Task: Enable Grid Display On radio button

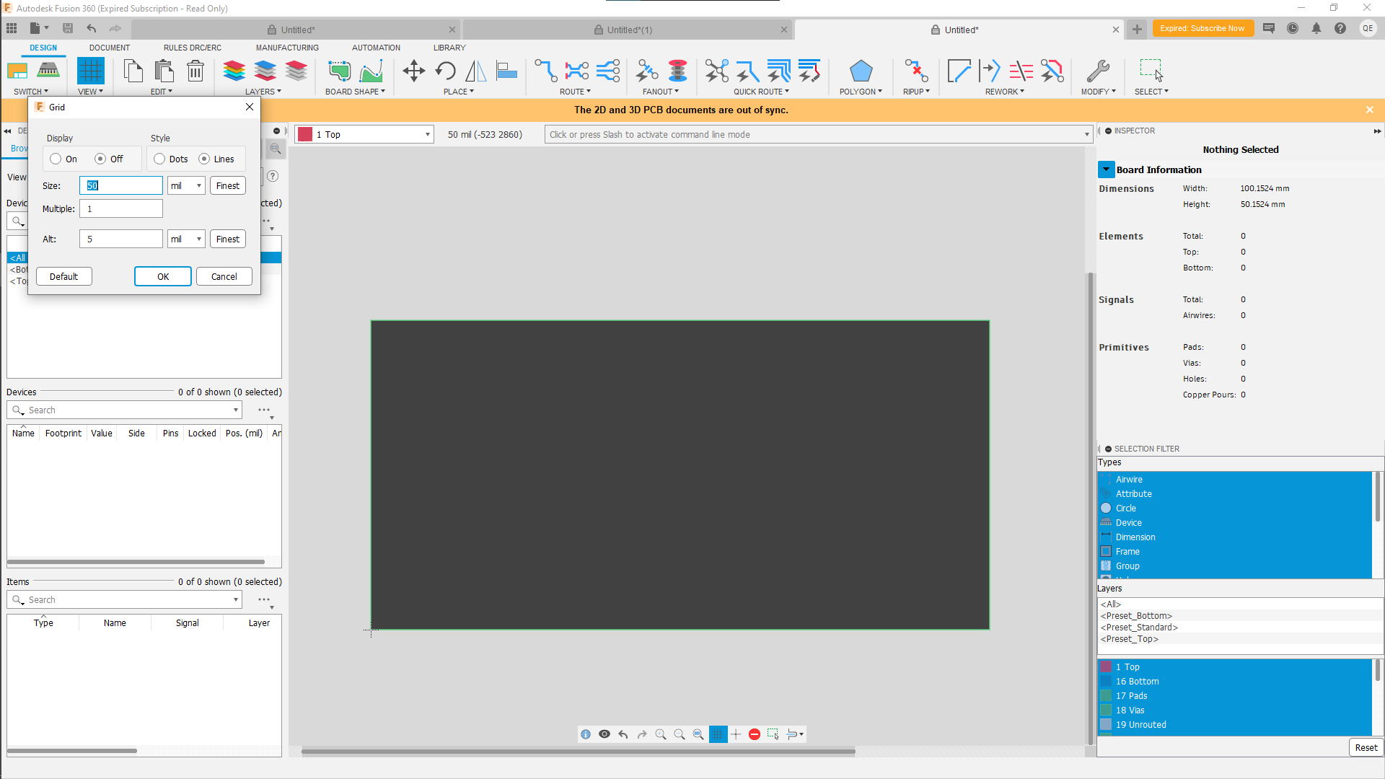Action: [55, 159]
